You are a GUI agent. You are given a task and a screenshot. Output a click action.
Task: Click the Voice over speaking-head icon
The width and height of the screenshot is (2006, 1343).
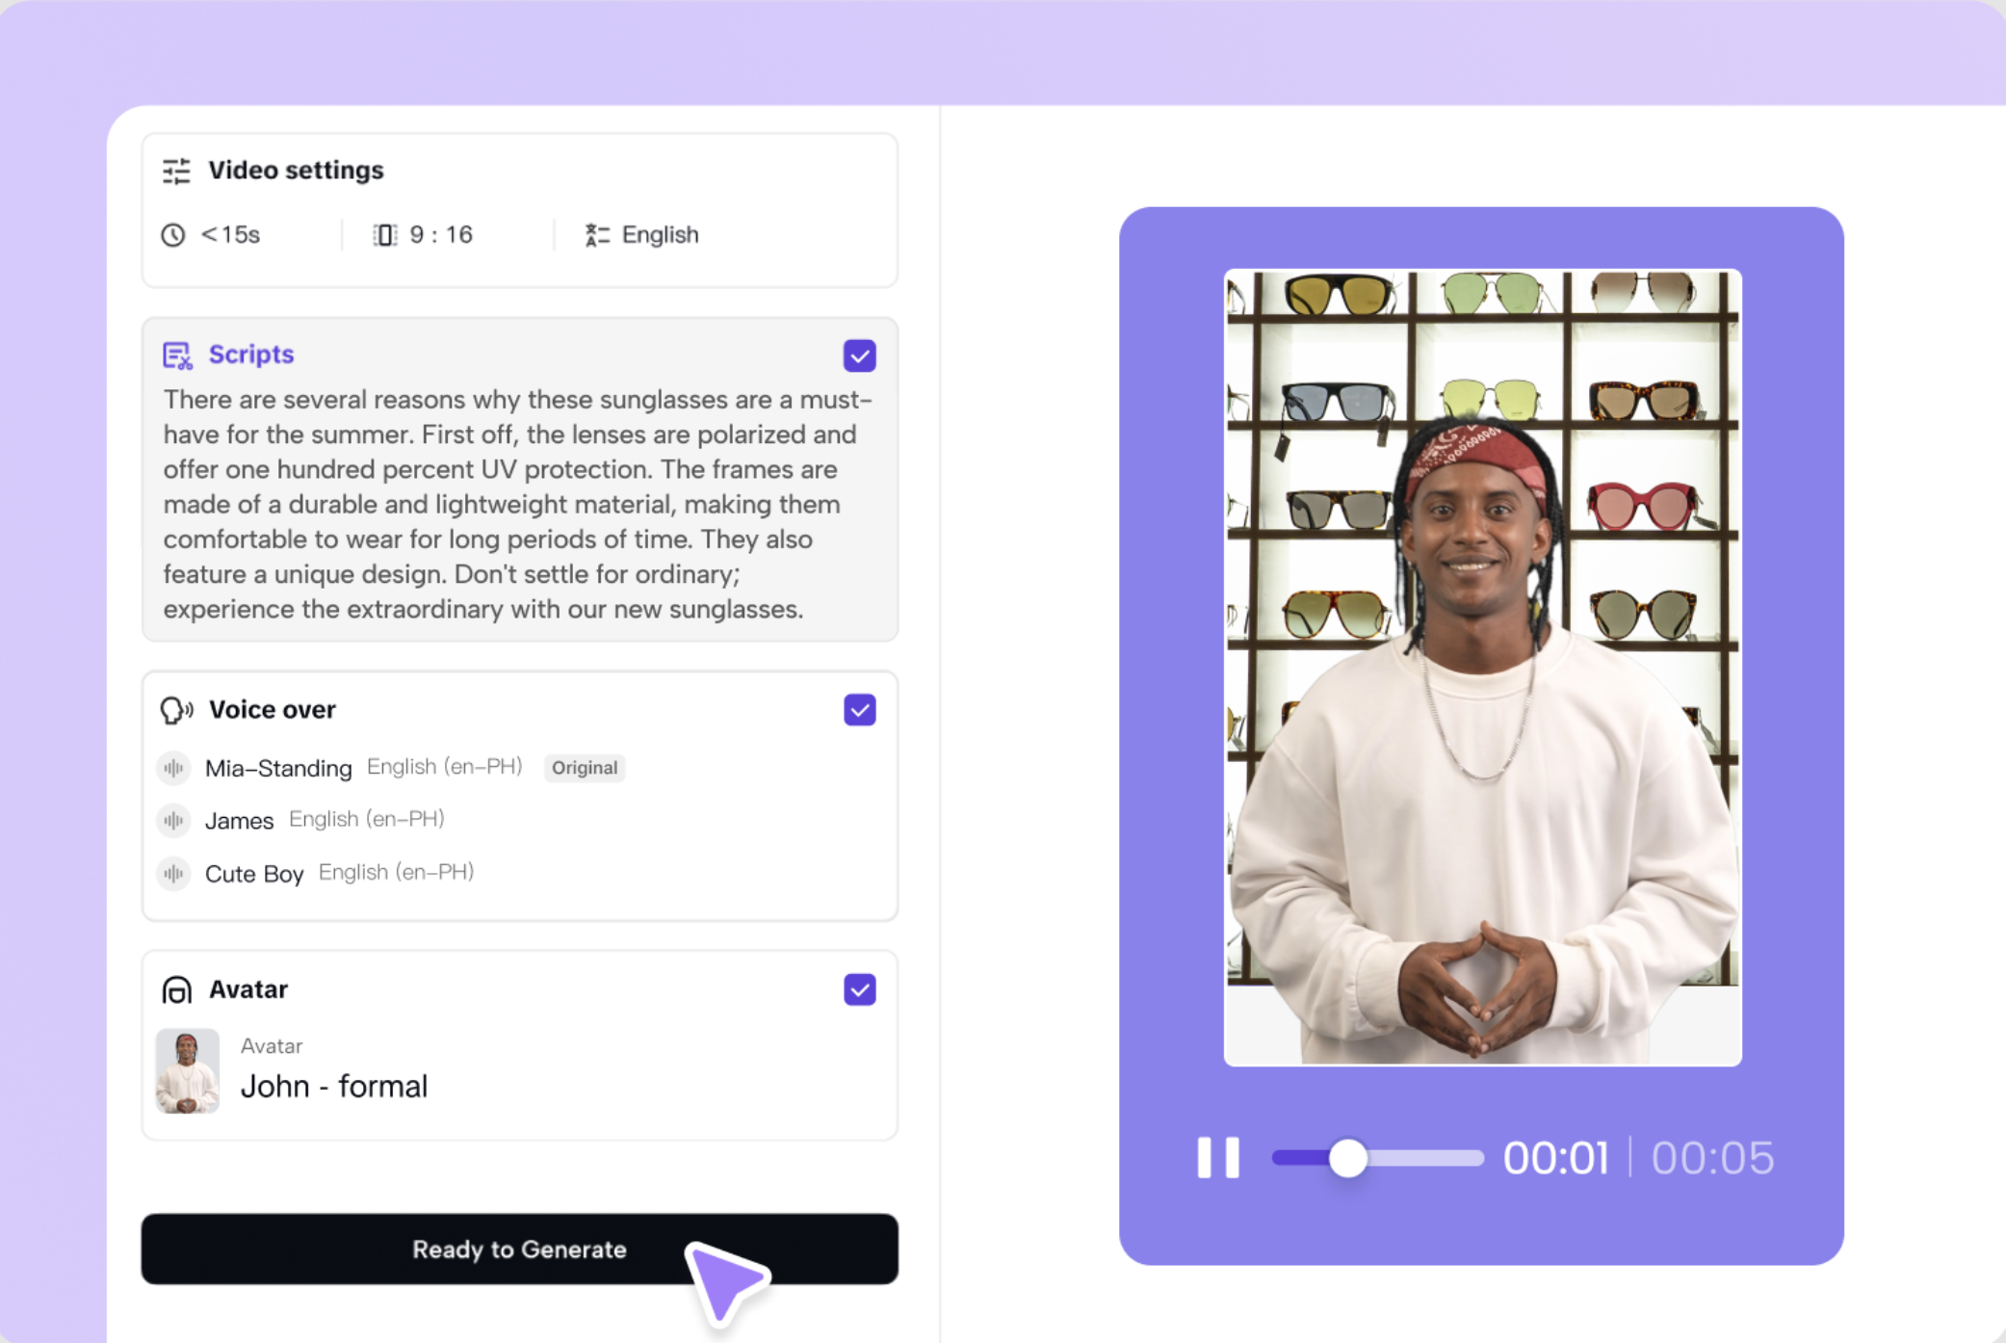[177, 710]
